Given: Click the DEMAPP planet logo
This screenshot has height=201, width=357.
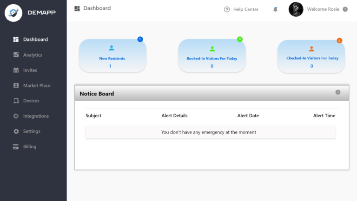Looking at the screenshot, I should [13, 13].
